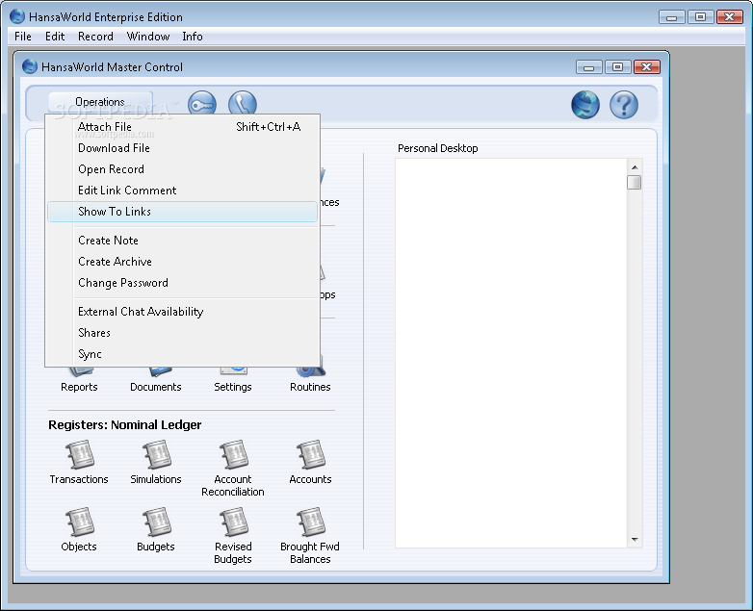The width and height of the screenshot is (753, 611).
Task: Close the HansaWorld Master Control window
Action: (647, 67)
